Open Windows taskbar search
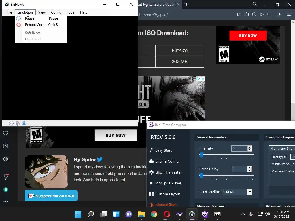Viewport: 295px width, 221px height. click(91, 214)
